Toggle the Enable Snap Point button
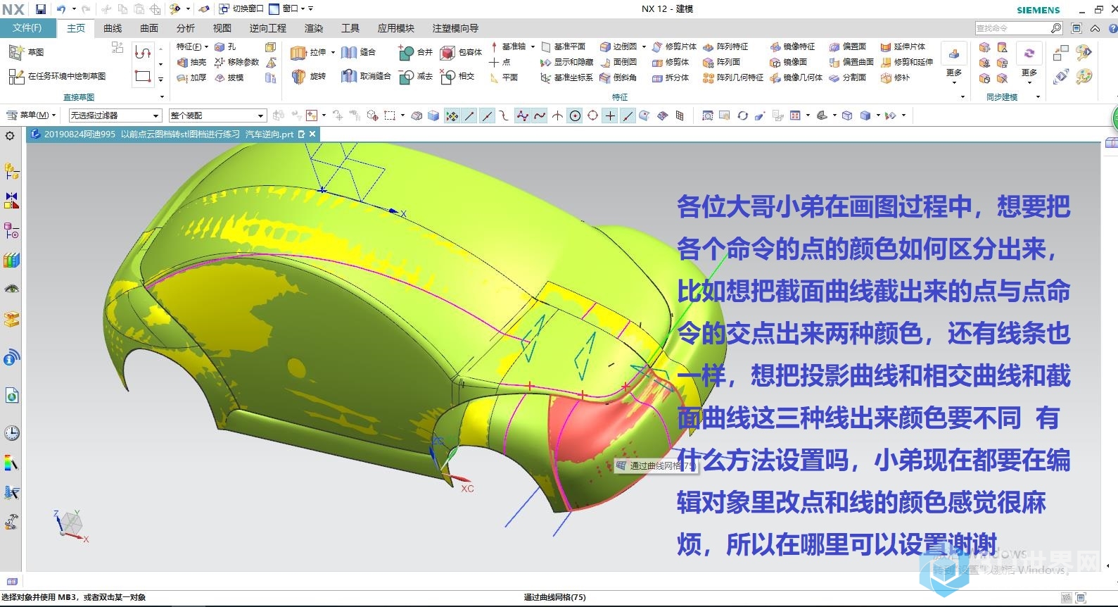 [x=452, y=115]
